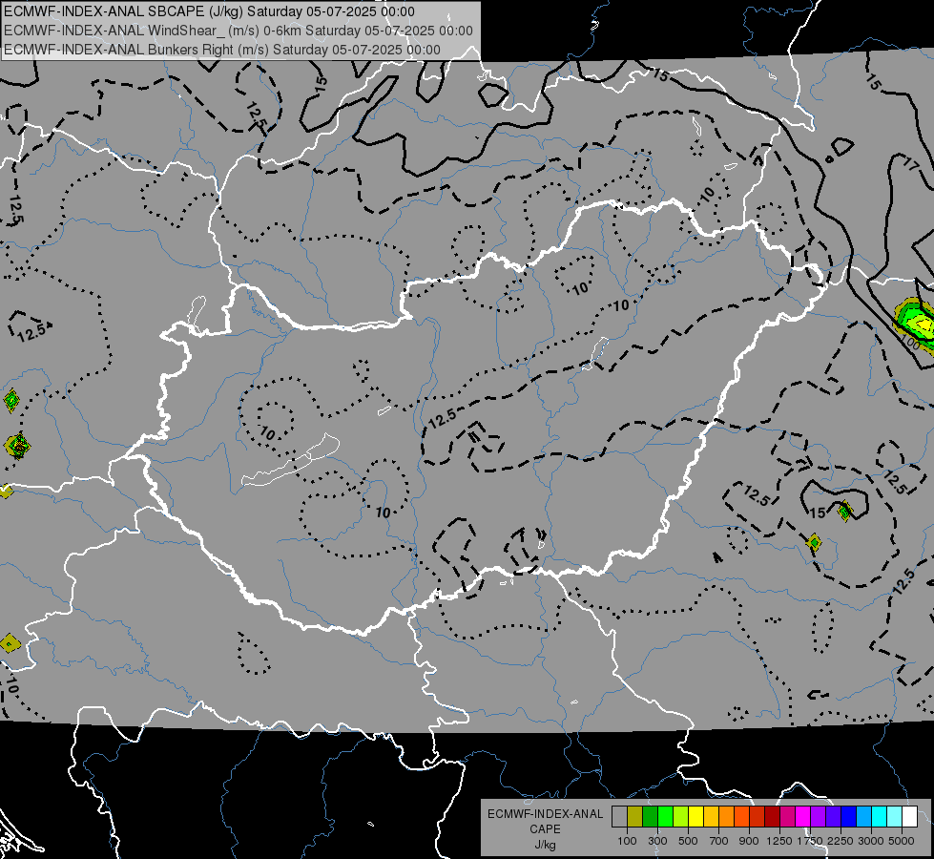Click the 1750 legend tick label
This screenshot has height=859, width=934.
[x=810, y=841]
